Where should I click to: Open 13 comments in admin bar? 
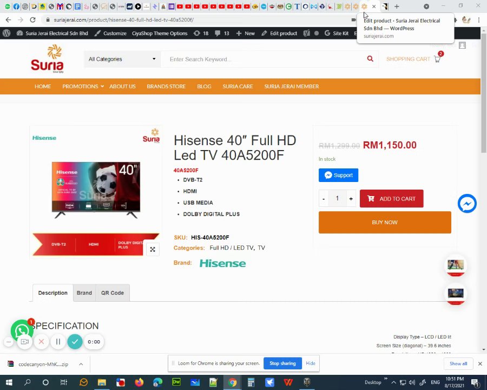222,33
